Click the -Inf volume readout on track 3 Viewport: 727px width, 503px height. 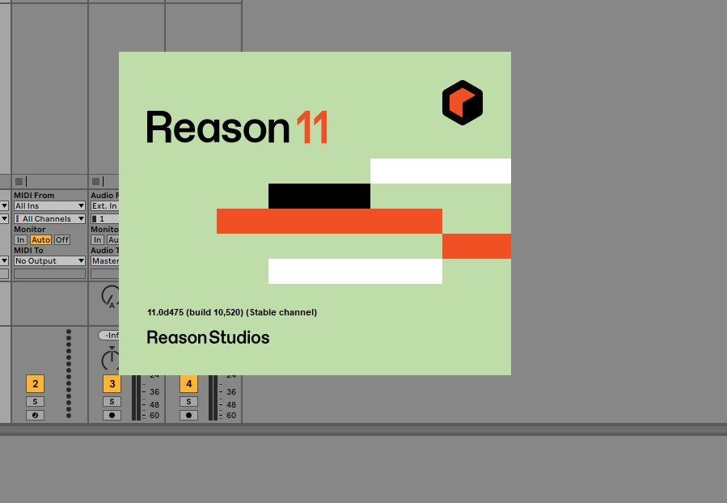click(109, 335)
